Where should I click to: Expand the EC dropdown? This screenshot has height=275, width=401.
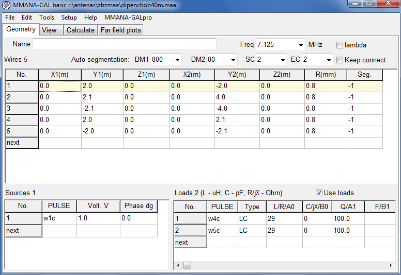click(328, 60)
